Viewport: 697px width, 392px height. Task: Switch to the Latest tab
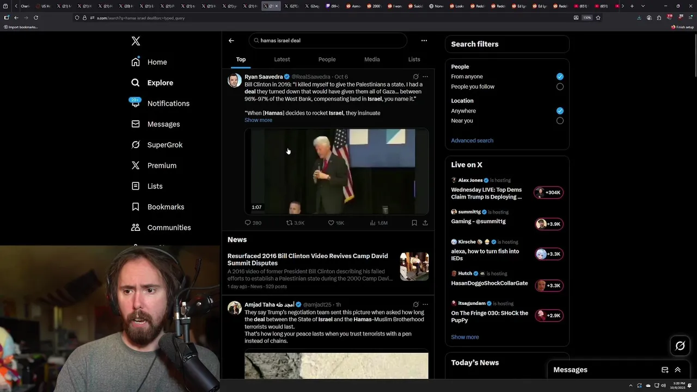click(x=282, y=59)
